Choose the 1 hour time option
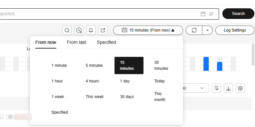The image size is (255, 127). tap(57, 81)
